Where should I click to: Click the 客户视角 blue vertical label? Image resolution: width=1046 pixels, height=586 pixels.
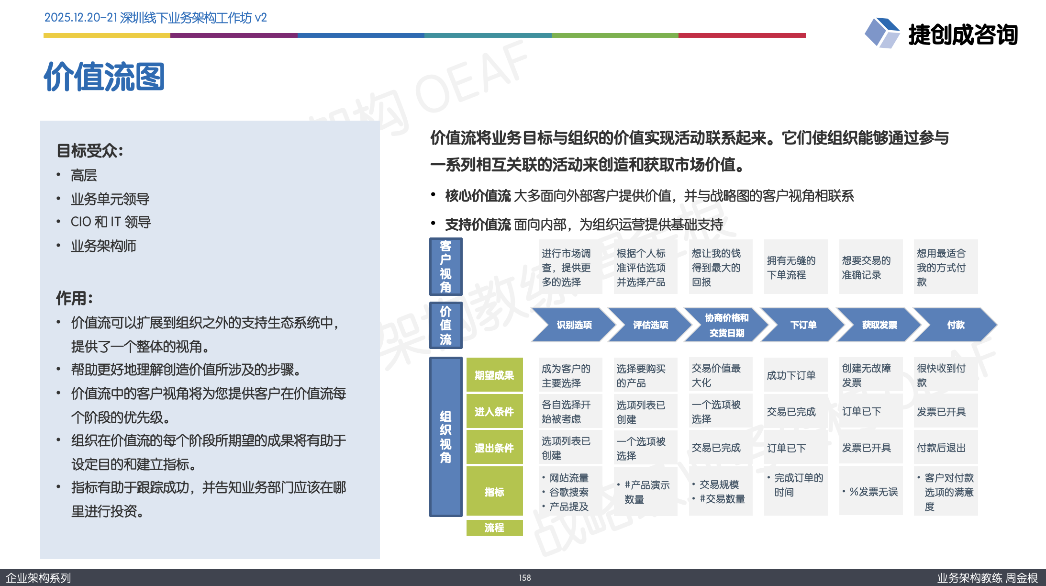coord(445,267)
